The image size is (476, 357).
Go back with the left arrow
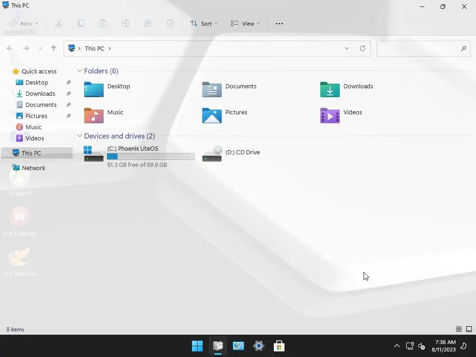point(10,48)
